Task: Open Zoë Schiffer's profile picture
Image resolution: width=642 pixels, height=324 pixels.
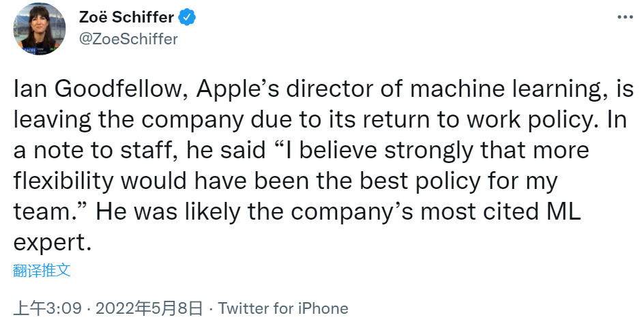Action: pos(38,29)
